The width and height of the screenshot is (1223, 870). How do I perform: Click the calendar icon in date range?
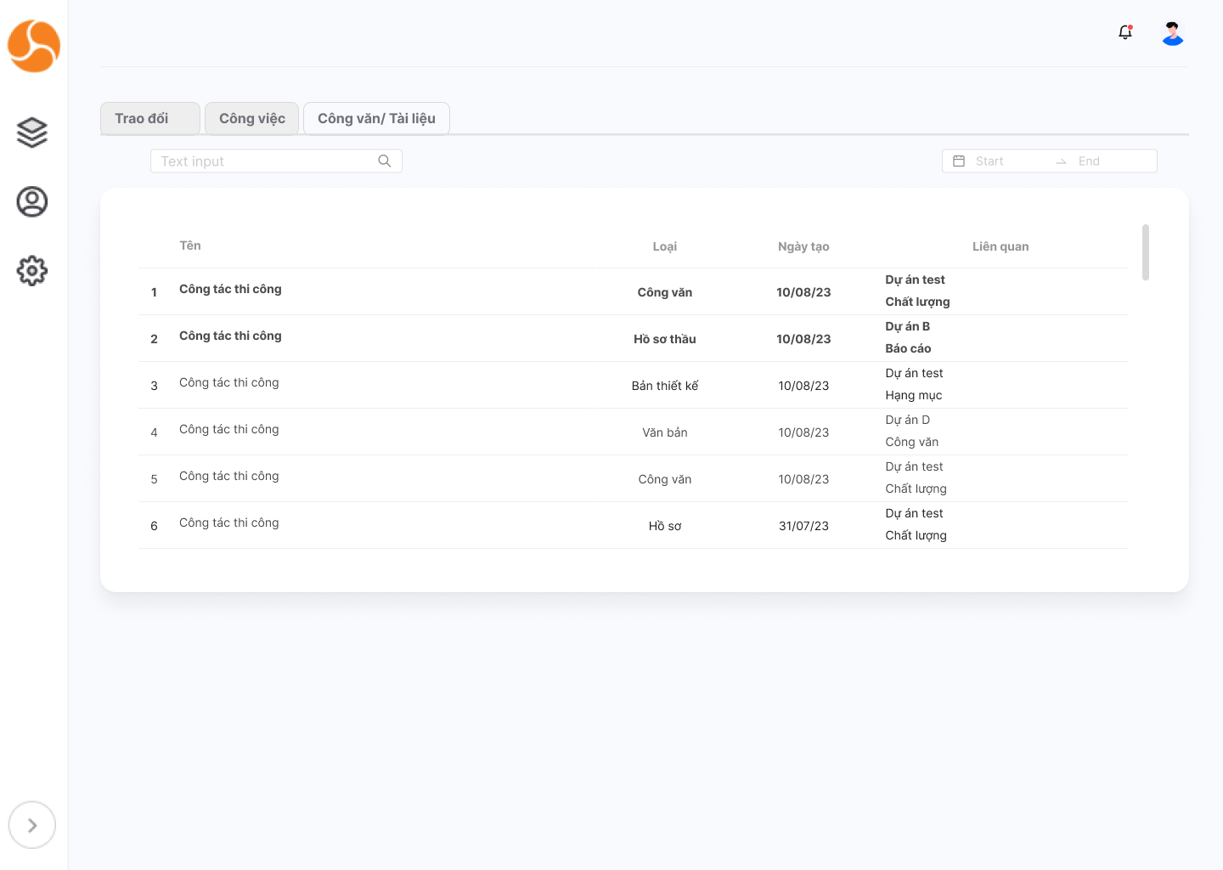coord(959,161)
